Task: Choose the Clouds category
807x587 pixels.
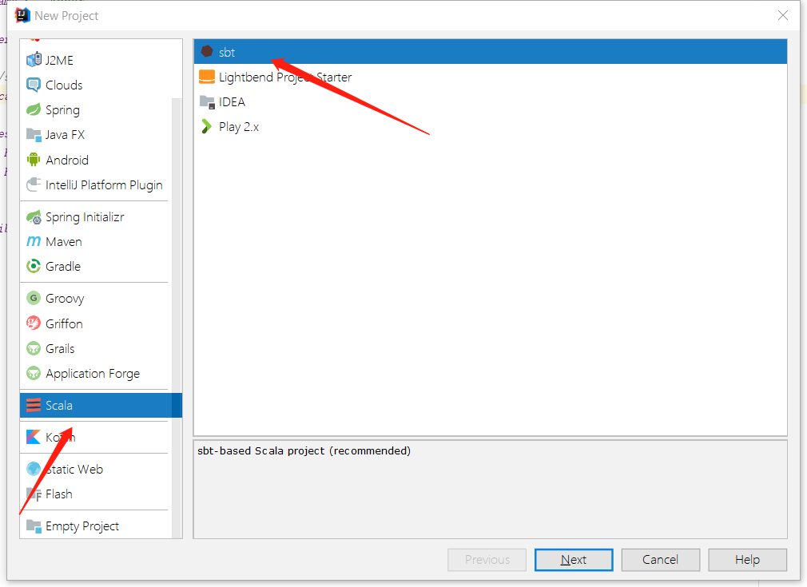Action: [x=96, y=85]
